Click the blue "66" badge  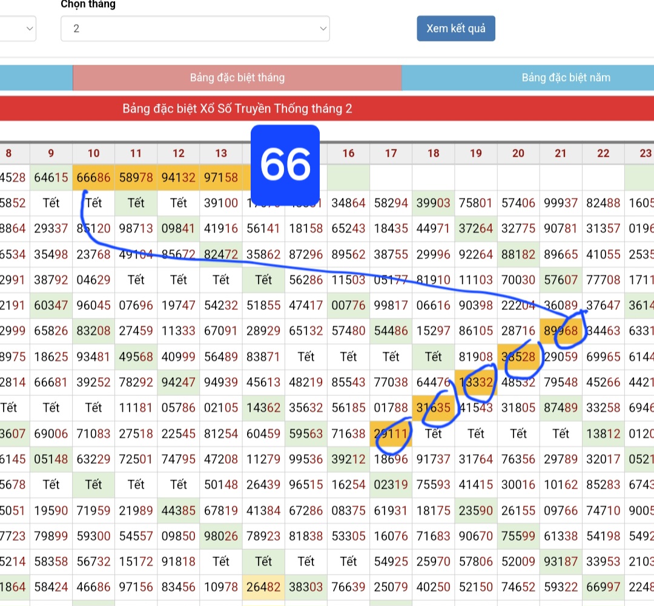point(285,163)
